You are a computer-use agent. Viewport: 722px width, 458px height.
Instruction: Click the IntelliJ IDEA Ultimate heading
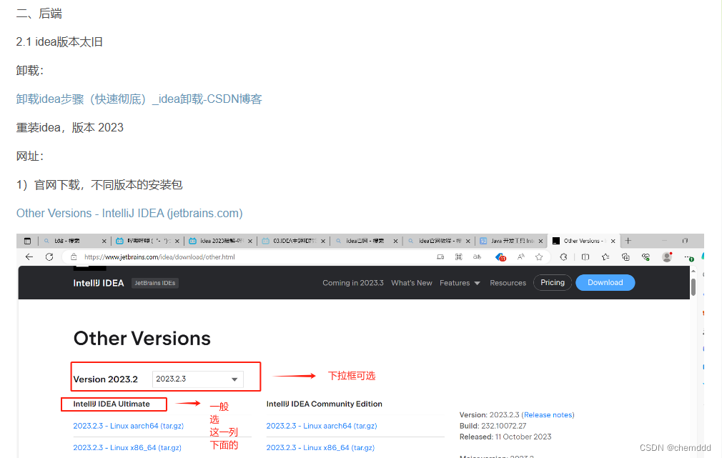tap(112, 404)
